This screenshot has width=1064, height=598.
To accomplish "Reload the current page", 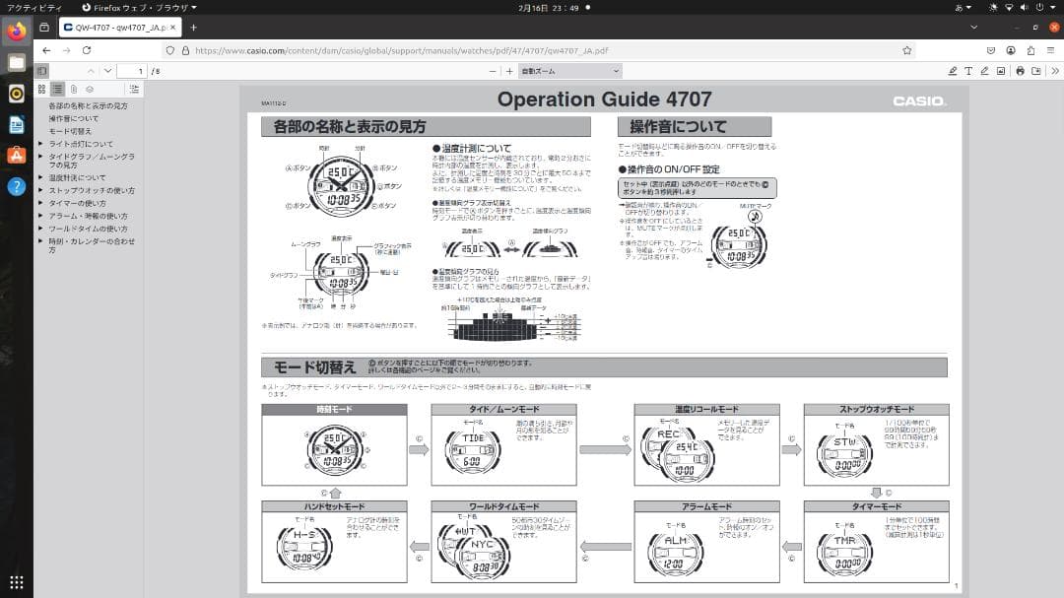I will tap(87, 50).
